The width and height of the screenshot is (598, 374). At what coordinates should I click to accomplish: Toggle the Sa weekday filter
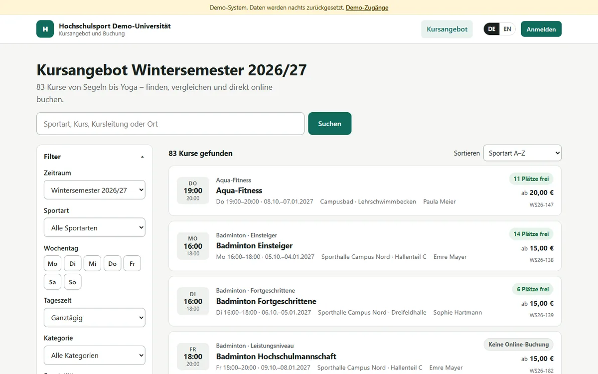[53, 282]
